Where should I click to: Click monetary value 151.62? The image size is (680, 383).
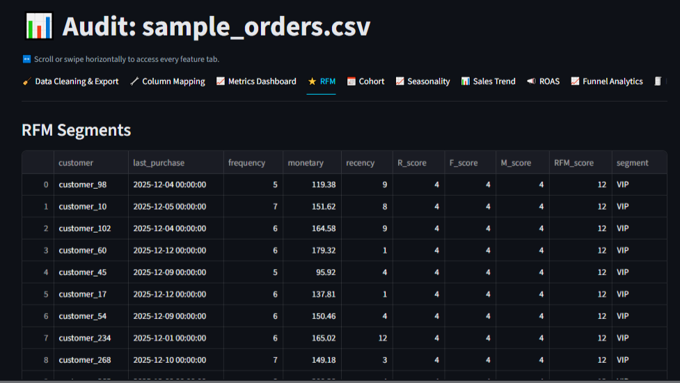pyautogui.click(x=313, y=206)
